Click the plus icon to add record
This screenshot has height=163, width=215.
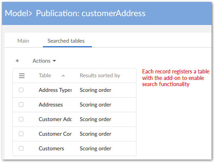click(17, 61)
